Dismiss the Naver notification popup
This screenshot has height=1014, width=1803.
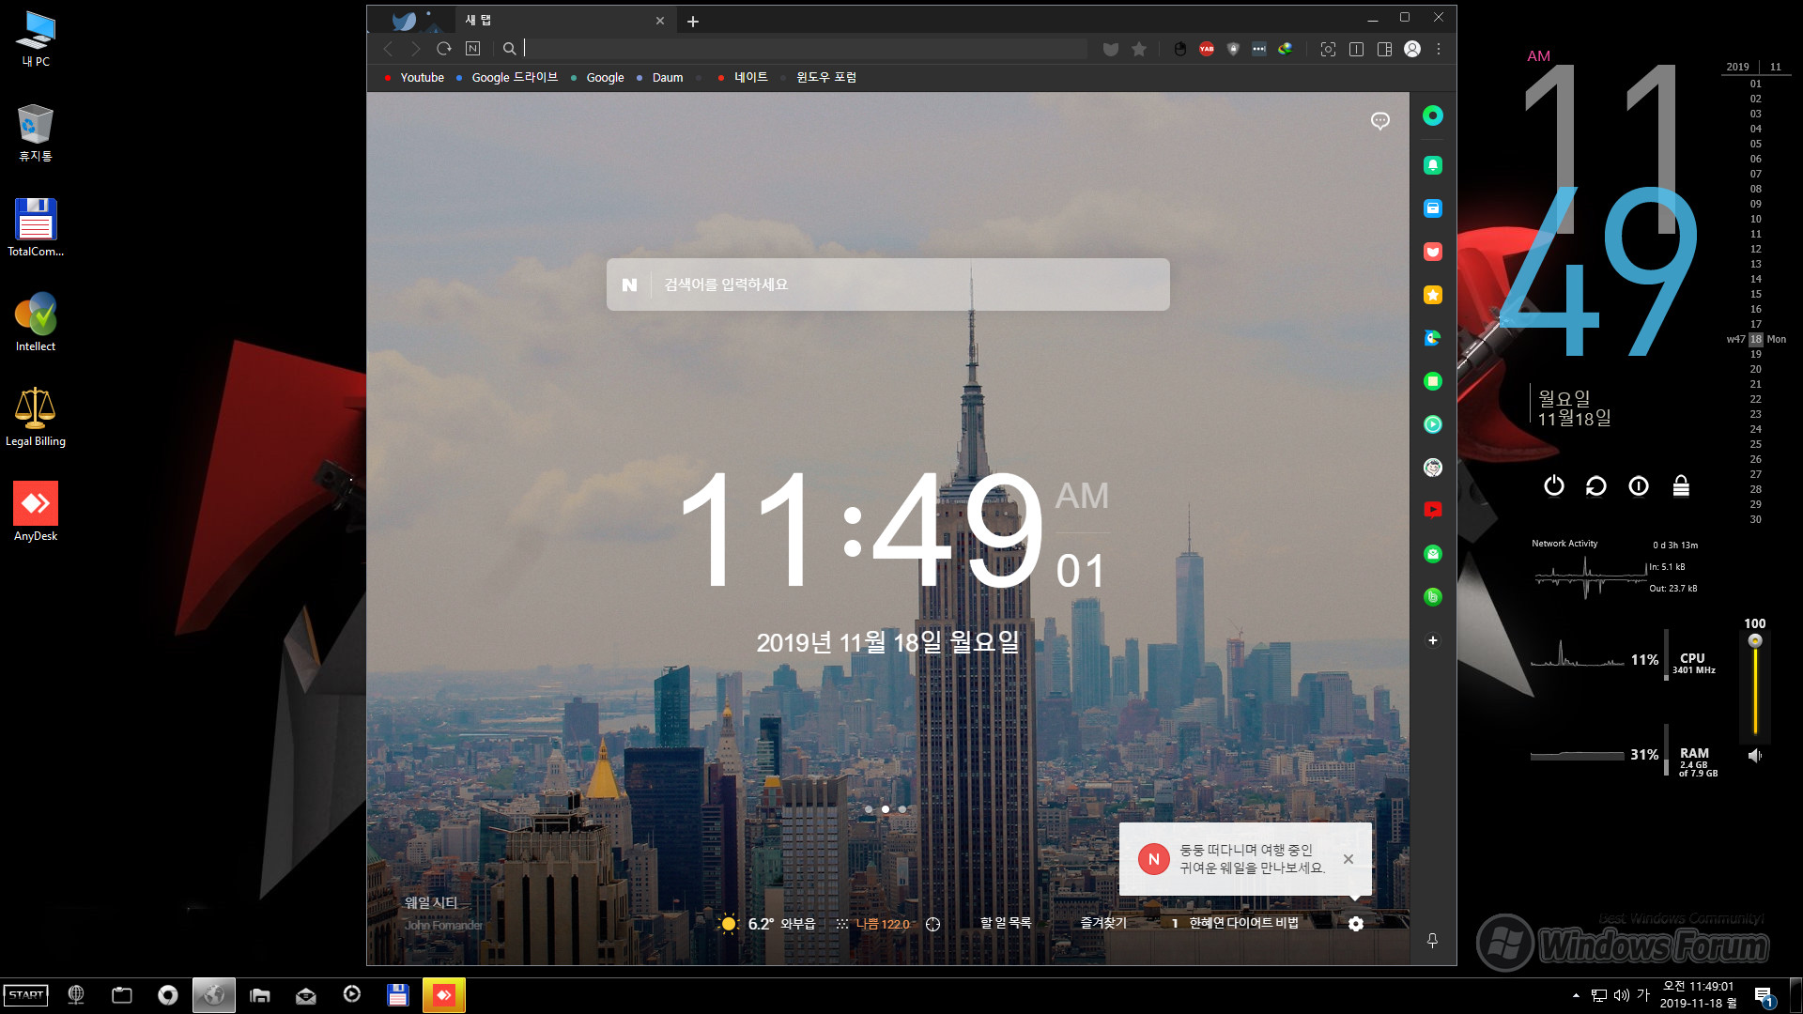tap(1349, 858)
